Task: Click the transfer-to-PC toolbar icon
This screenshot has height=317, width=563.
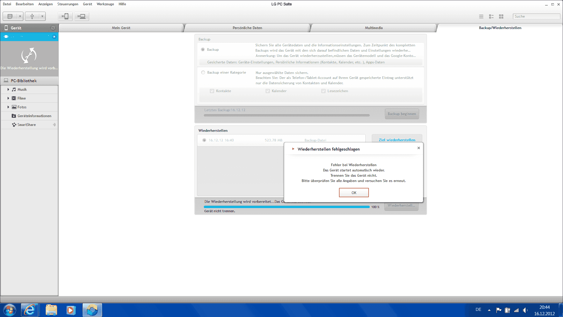Action: 82,16
